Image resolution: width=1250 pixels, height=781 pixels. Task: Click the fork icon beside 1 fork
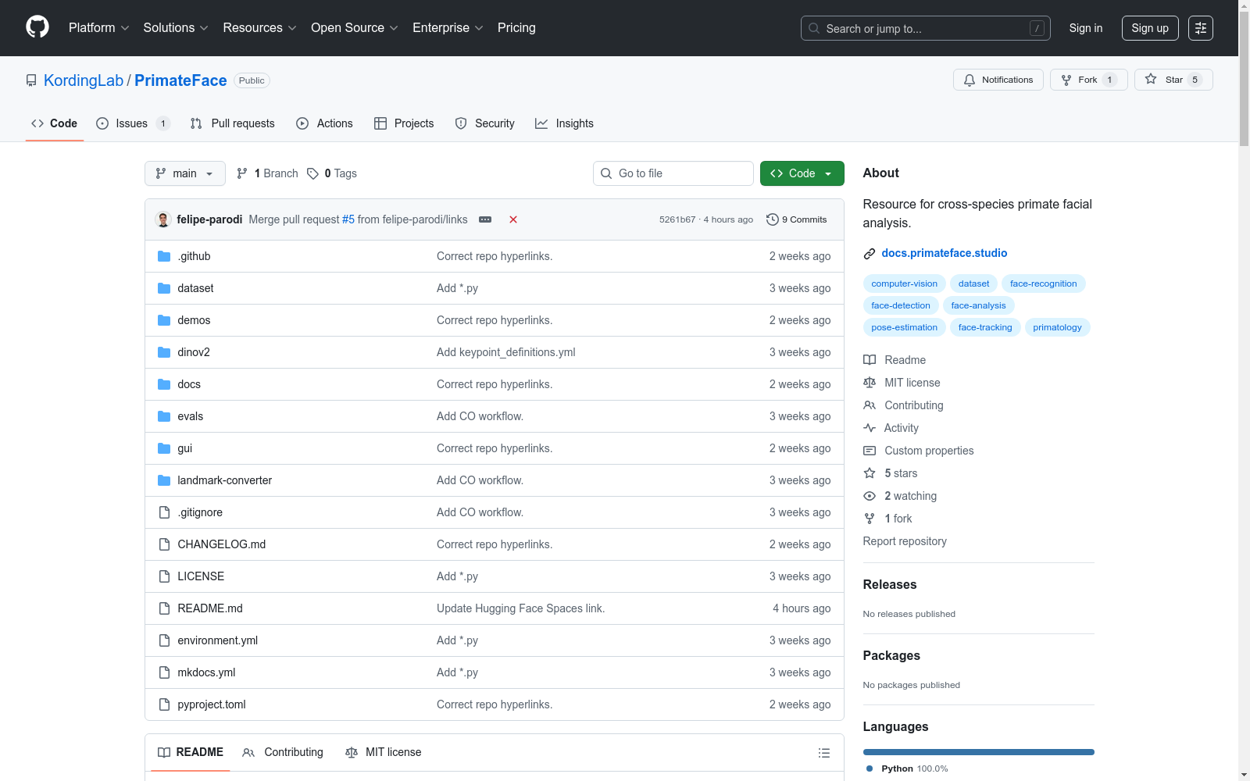870,519
